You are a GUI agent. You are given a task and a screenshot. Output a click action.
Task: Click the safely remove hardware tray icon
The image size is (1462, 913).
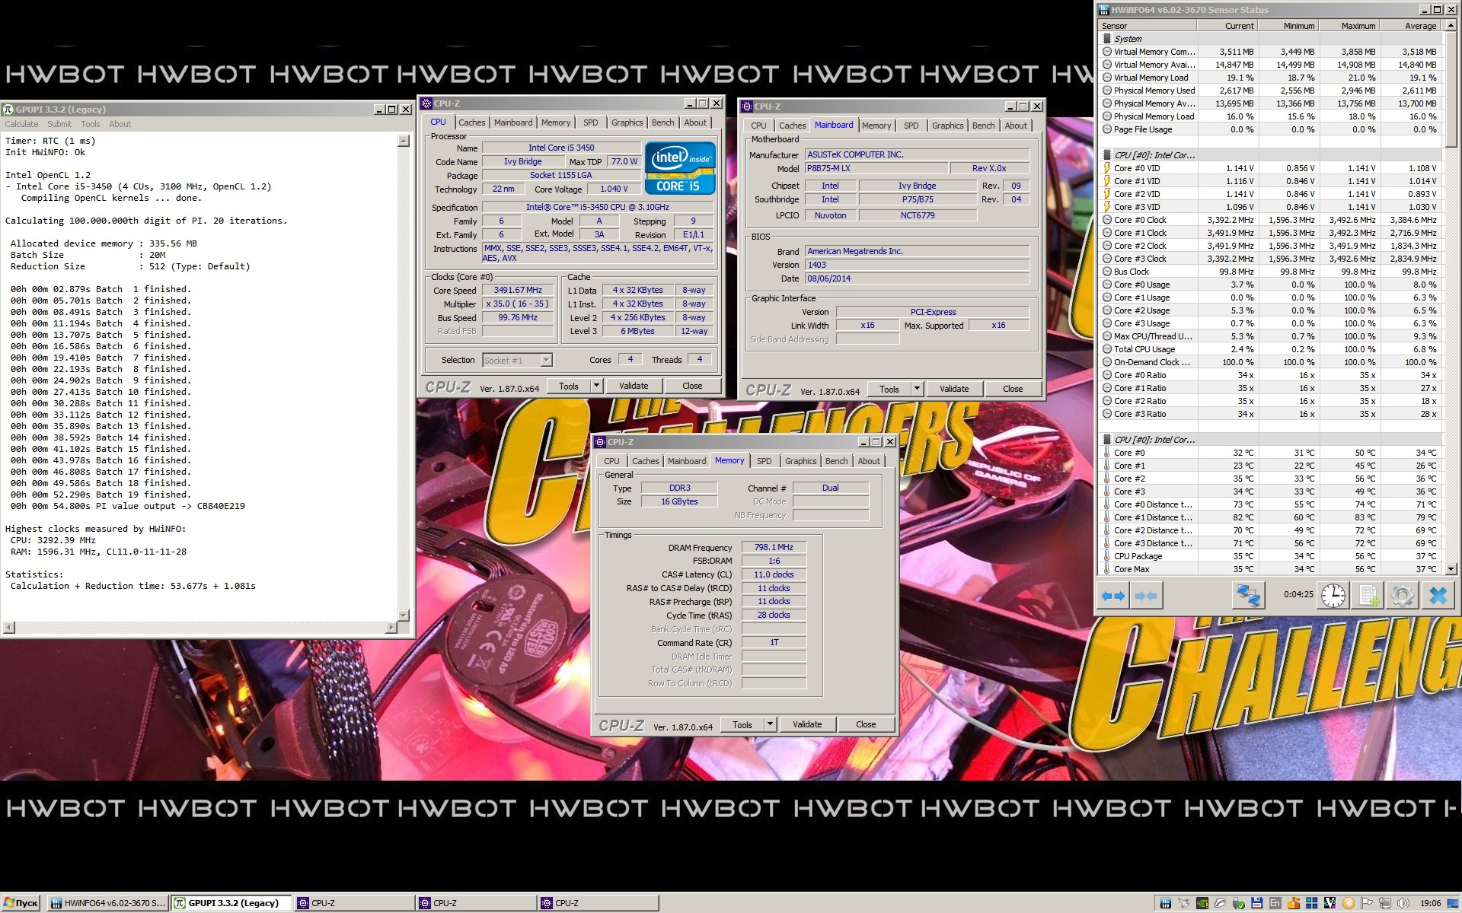(x=1239, y=903)
